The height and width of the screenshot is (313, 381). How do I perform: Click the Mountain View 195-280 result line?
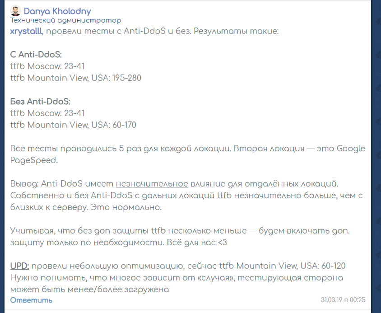click(x=75, y=78)
